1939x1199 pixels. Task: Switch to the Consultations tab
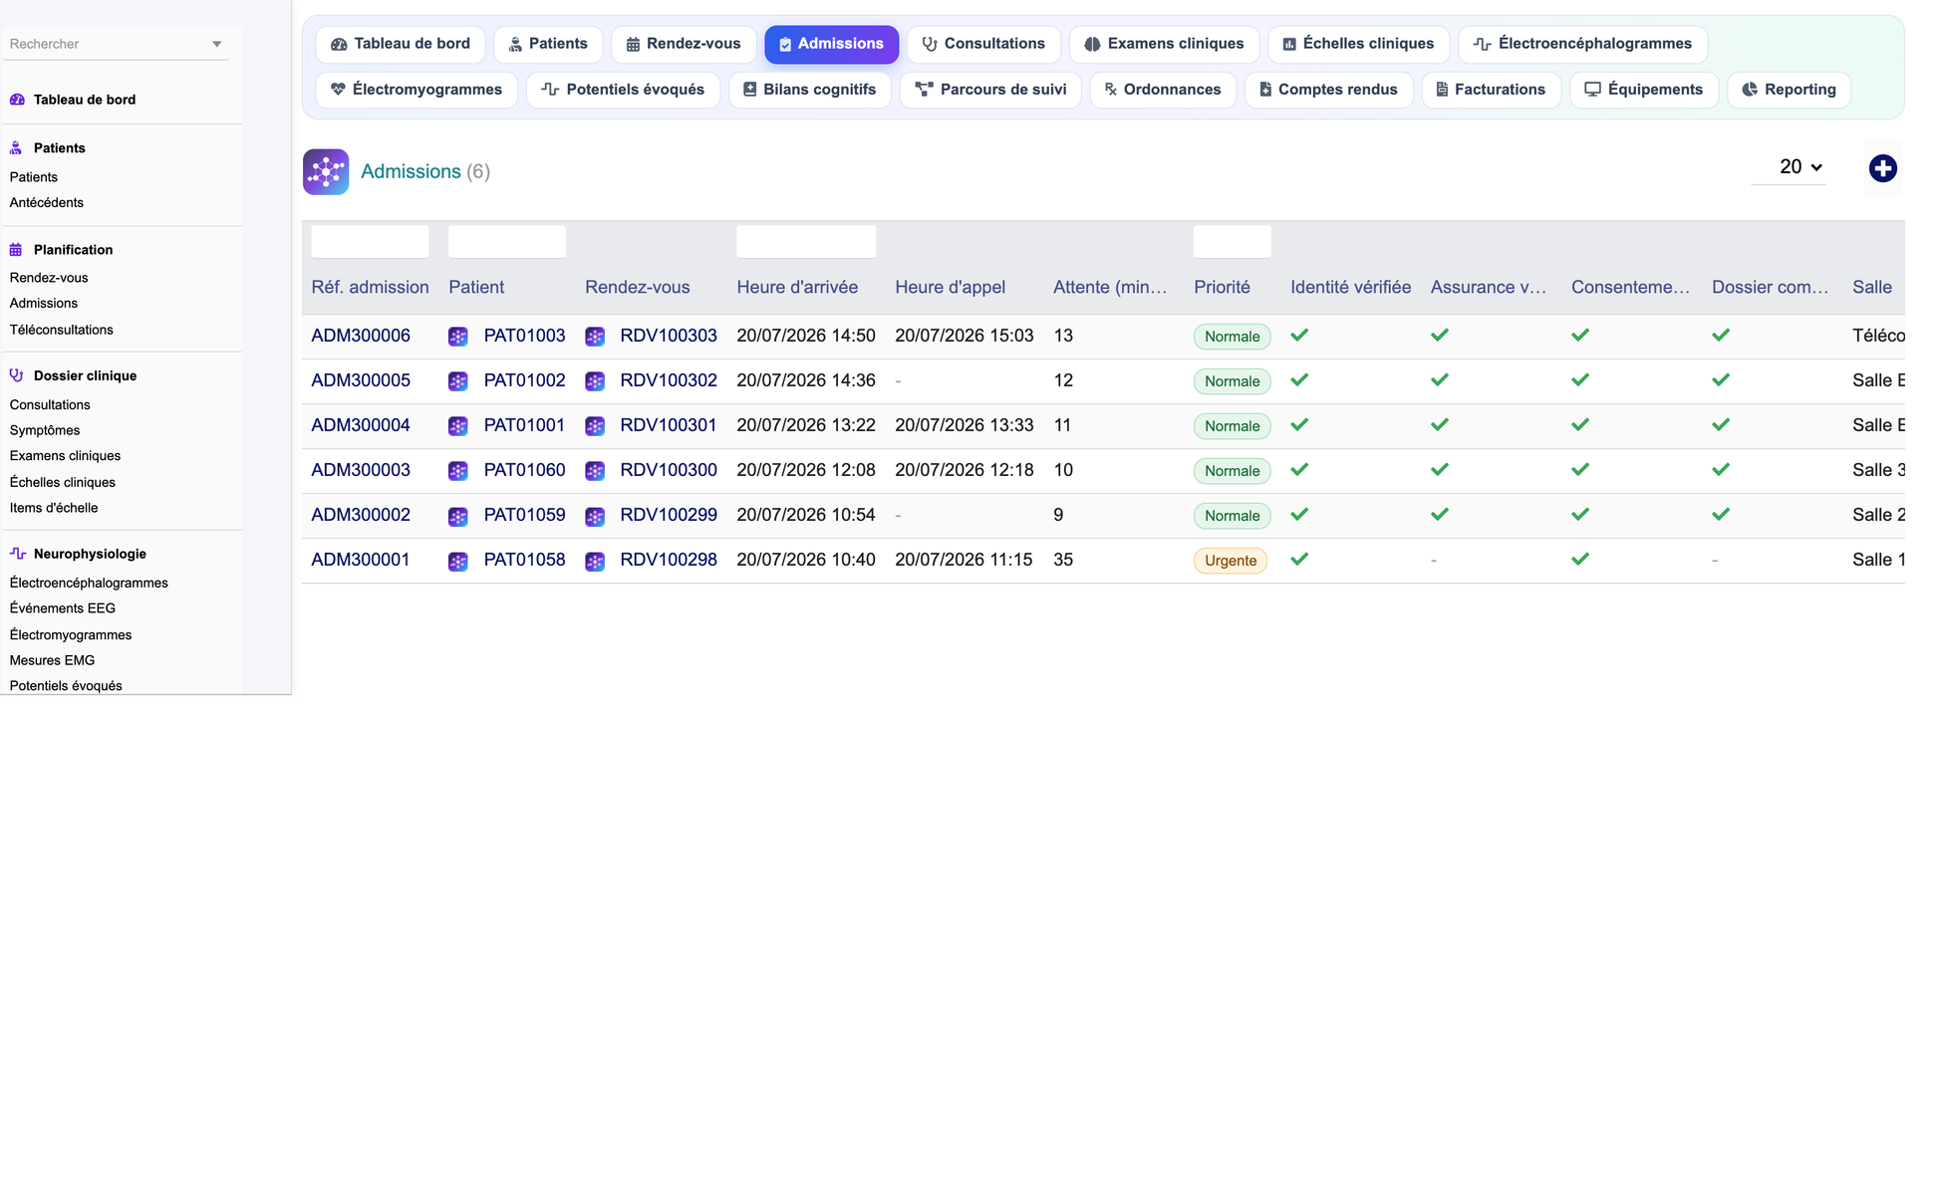click(983, 44)
